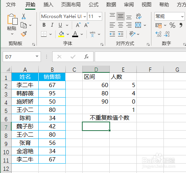Apply comma style number format
The width and height of the screenshot is (186, 173).
[181, 25]
